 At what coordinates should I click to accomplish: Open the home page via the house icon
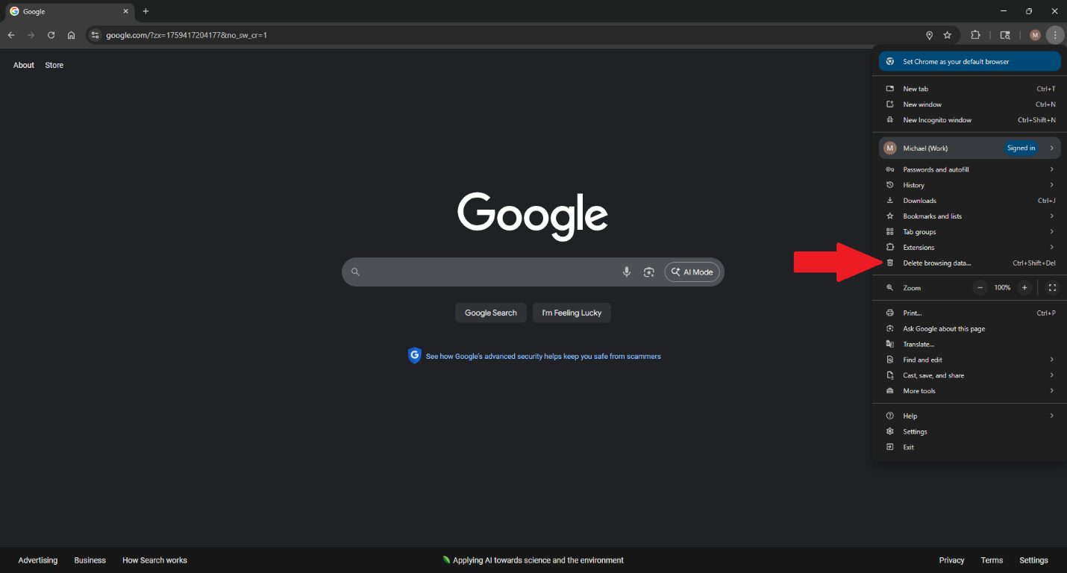tap(72, 35)
